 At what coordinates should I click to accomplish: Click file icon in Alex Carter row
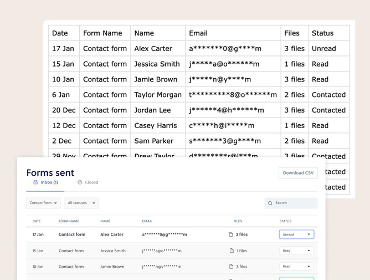click(x=231, y=235)
